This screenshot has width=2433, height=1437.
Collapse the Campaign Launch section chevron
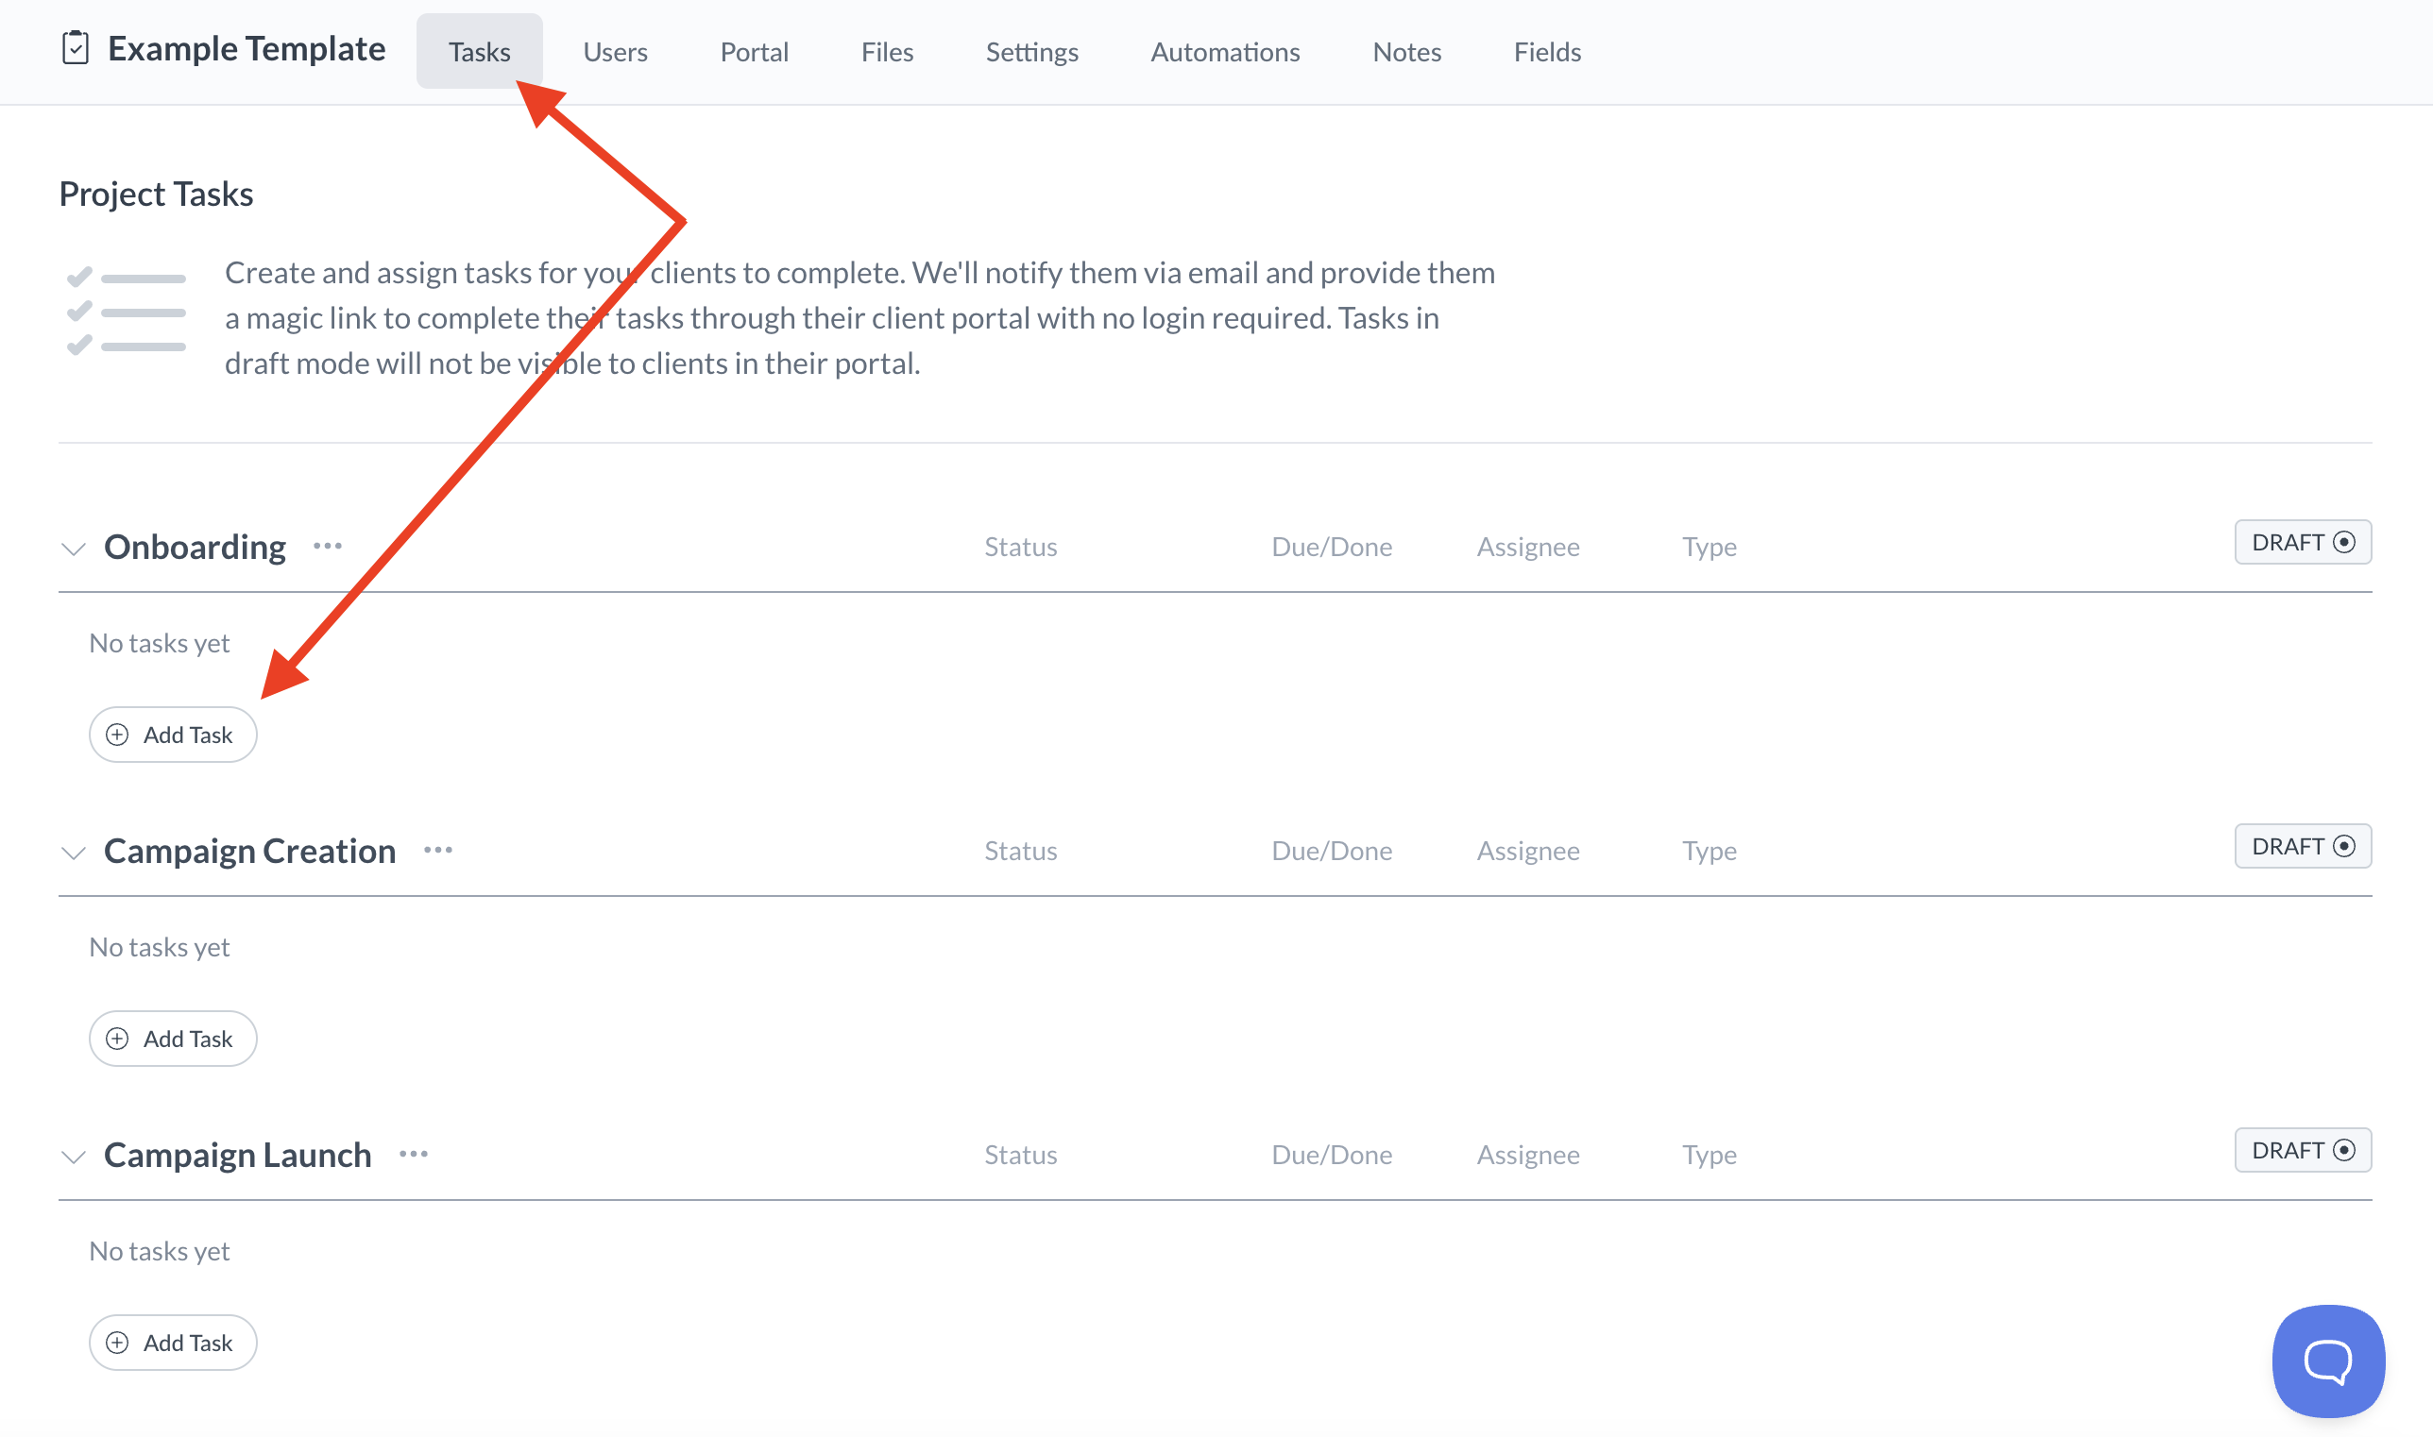click(74, 1158)
